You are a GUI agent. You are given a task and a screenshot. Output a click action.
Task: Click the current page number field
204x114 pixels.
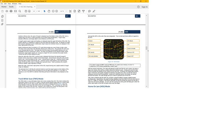34,11
